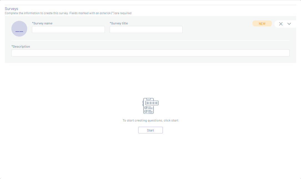Click the orange NEW status badge
The height and width of the screenshot is (179, 301).
tap(262, 24)
